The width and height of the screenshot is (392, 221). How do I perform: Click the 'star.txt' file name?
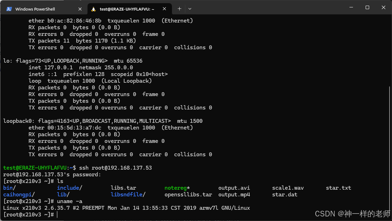pos(339,188)
